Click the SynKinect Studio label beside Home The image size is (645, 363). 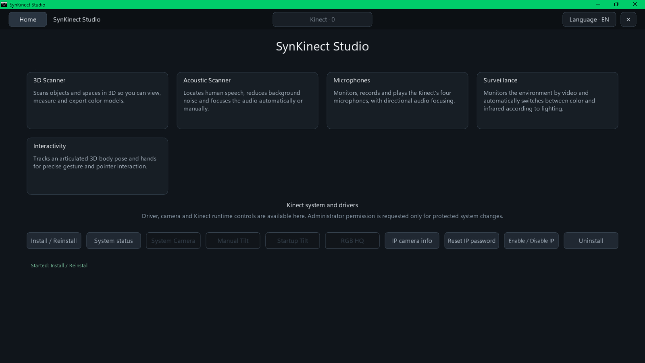pyautogui.click(x=77, y=19)
